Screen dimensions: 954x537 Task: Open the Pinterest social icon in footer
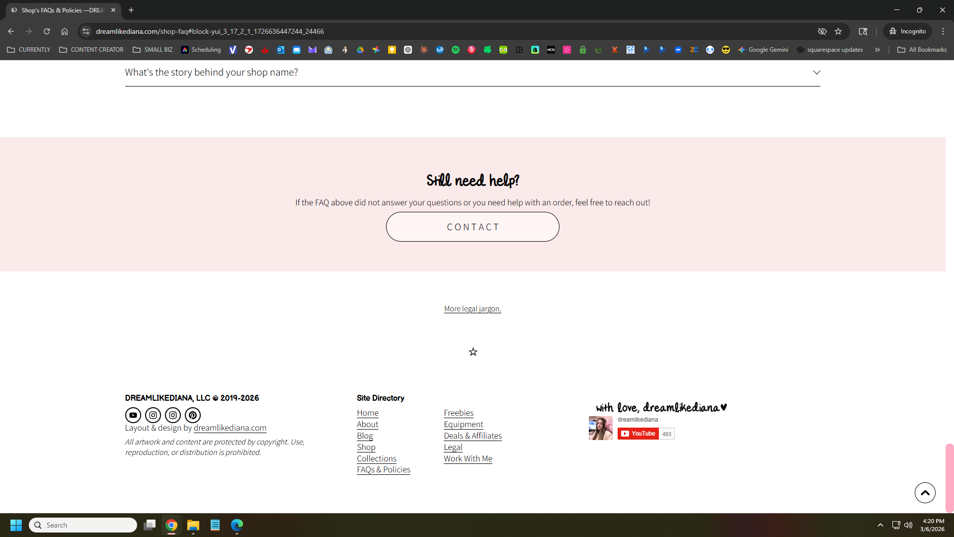[193, 415]
